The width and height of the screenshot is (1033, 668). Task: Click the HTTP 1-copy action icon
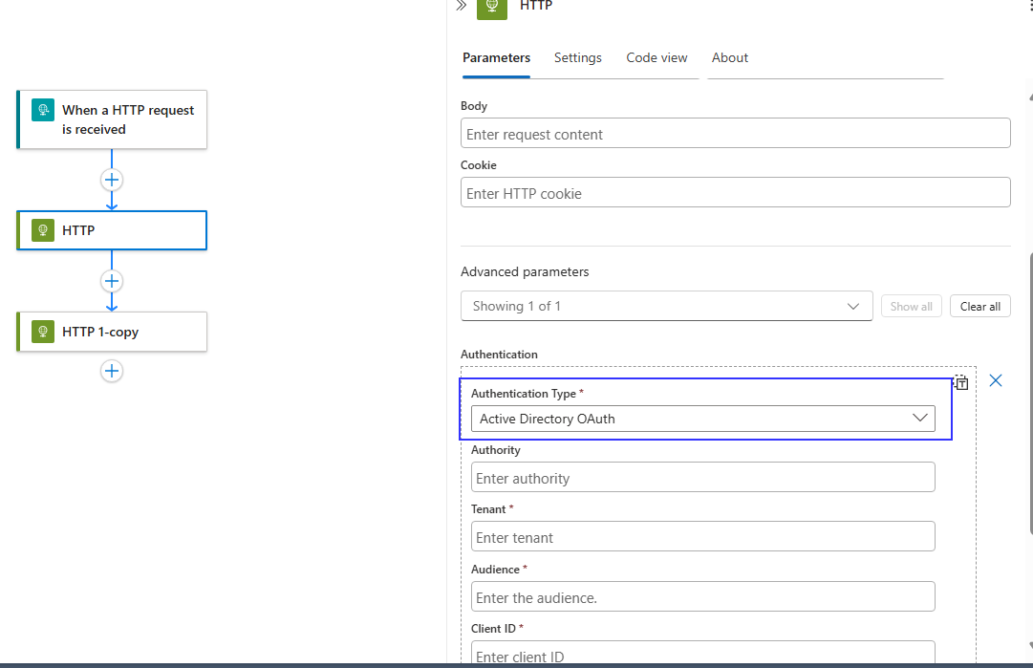[42, 332]
